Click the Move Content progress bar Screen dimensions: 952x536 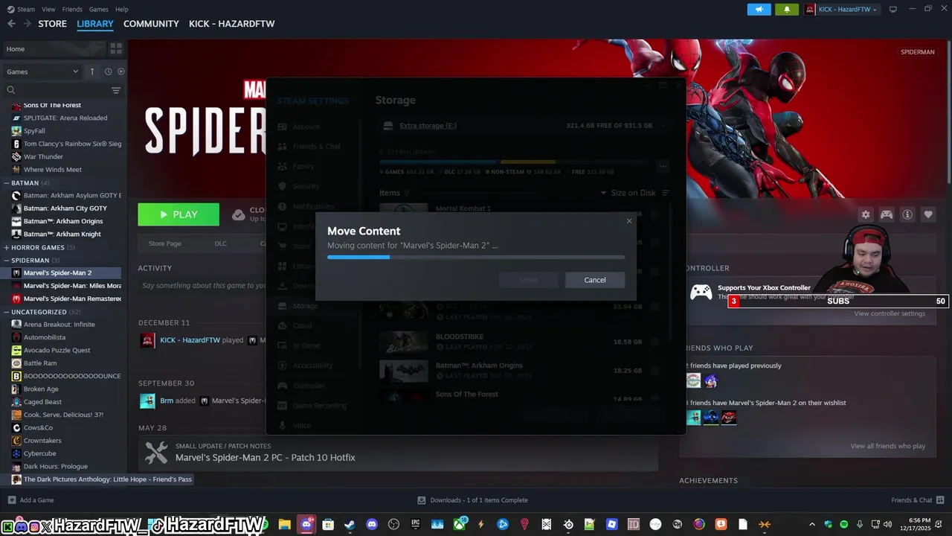tap(476, 258)
